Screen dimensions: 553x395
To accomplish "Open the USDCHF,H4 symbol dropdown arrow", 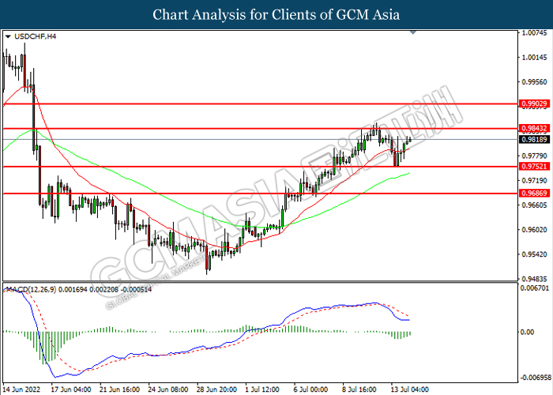I will [x=8, y=36].
